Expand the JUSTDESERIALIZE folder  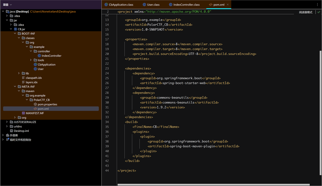[7, 122]
